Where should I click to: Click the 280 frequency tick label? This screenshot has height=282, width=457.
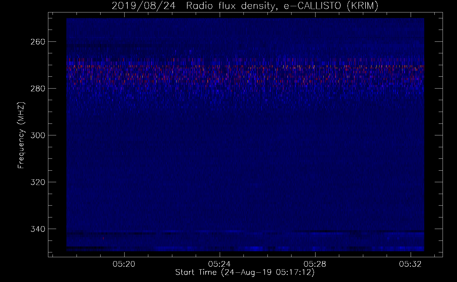coord(38,89)
